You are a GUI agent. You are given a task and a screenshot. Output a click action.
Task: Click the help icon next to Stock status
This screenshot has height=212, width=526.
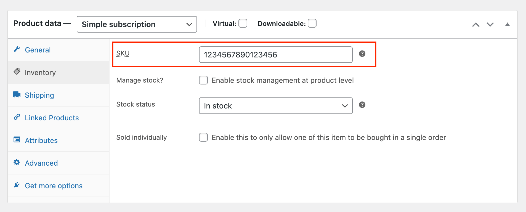point(362,105)
